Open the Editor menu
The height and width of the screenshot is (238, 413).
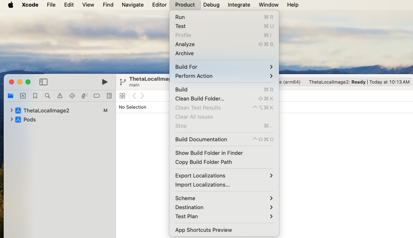[159, 5]
